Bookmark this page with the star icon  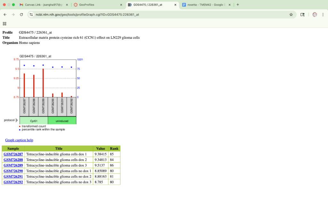291,14
